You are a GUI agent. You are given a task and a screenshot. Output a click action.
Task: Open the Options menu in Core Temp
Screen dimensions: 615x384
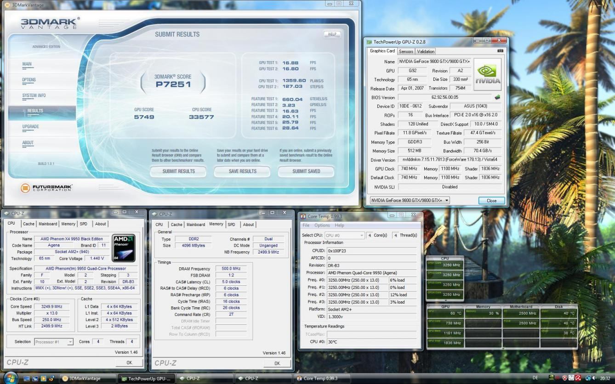point(322,226)
